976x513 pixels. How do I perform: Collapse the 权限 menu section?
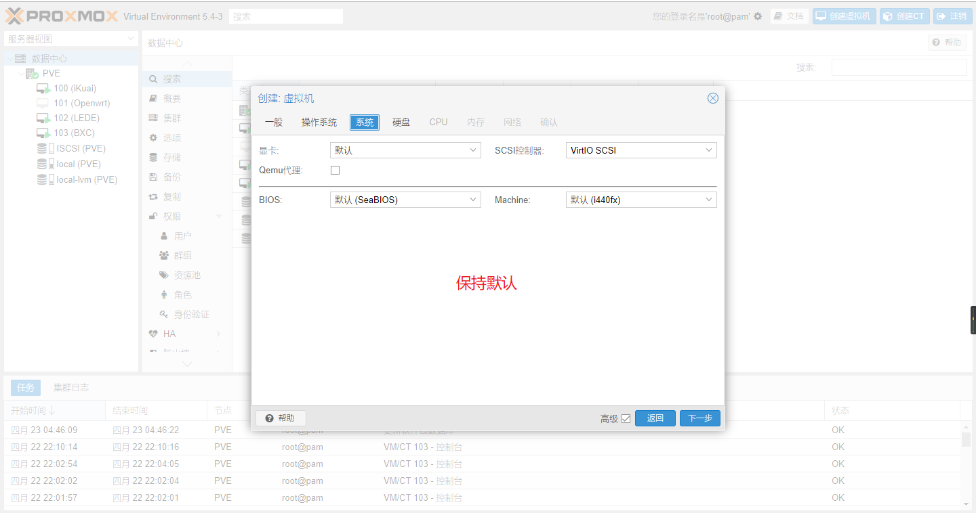pyautogui.click(x=219, y=217)
